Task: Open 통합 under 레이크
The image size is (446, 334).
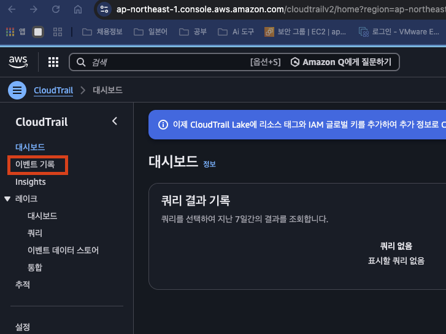Action: [35, 267]
